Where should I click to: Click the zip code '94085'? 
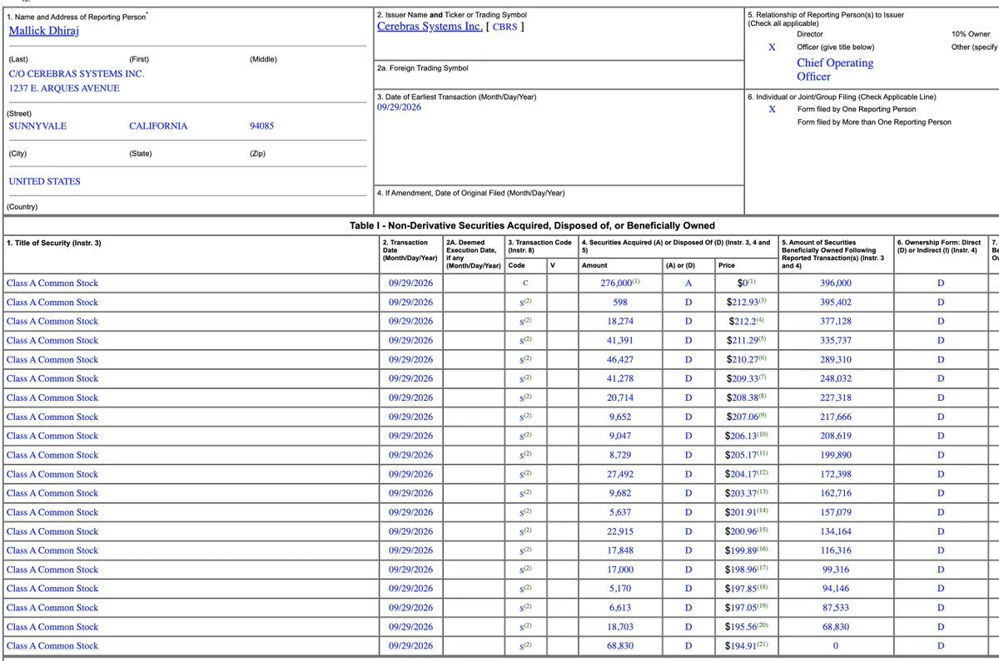tap(261, 126)
